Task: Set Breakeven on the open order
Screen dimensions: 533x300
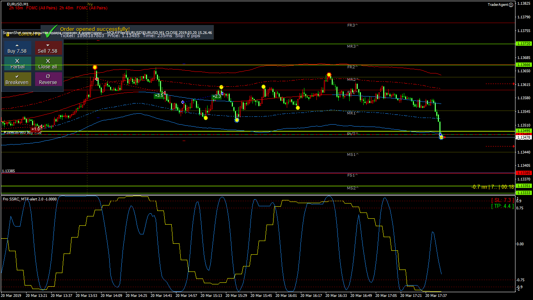Action: point(17,80)
